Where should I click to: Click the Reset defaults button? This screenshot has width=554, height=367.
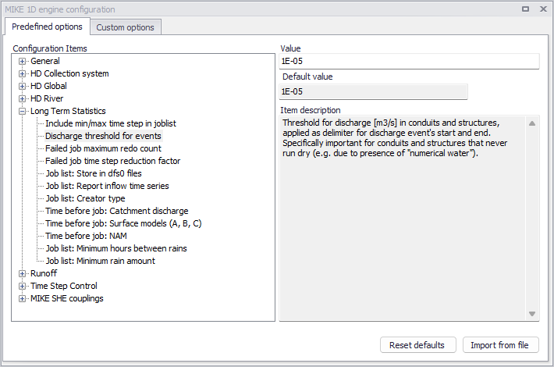point(418,345)
